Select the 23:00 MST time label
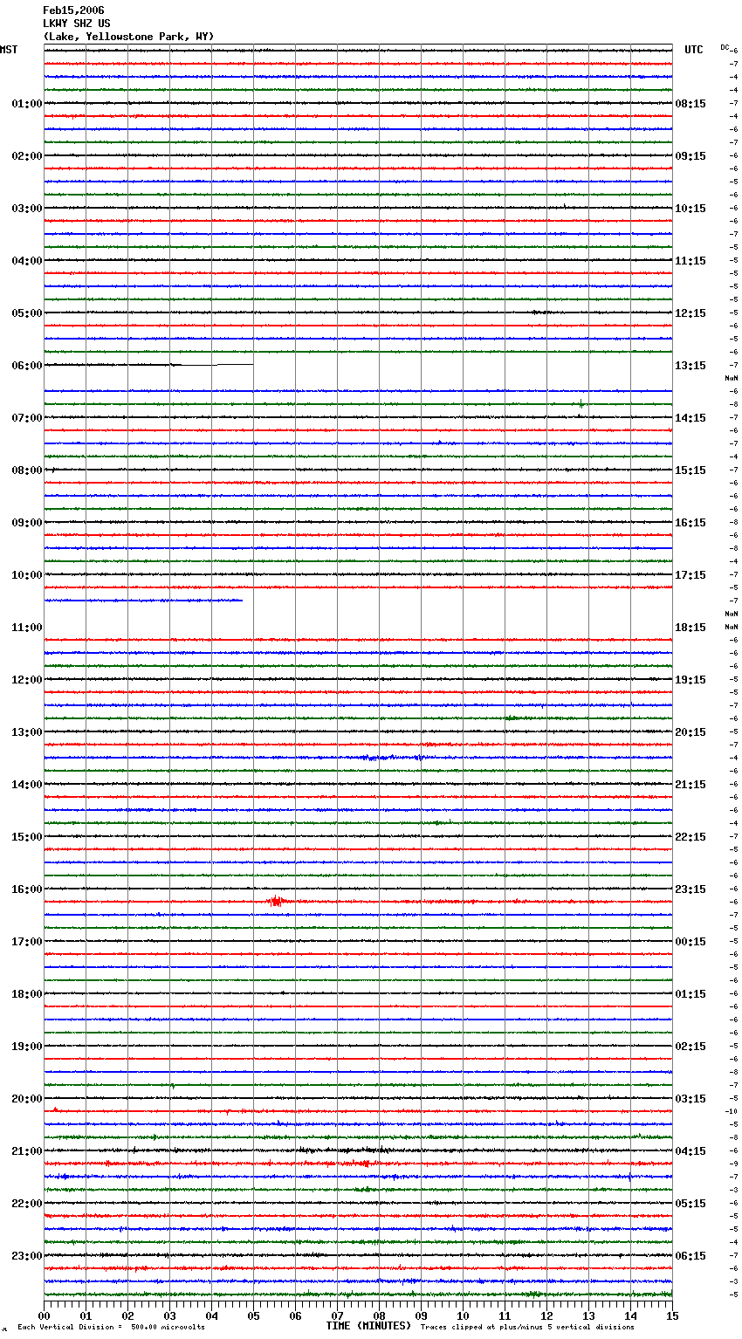Image resolution: width=742 pixels, height=1339 pixels. click(x=27, y=1256)
